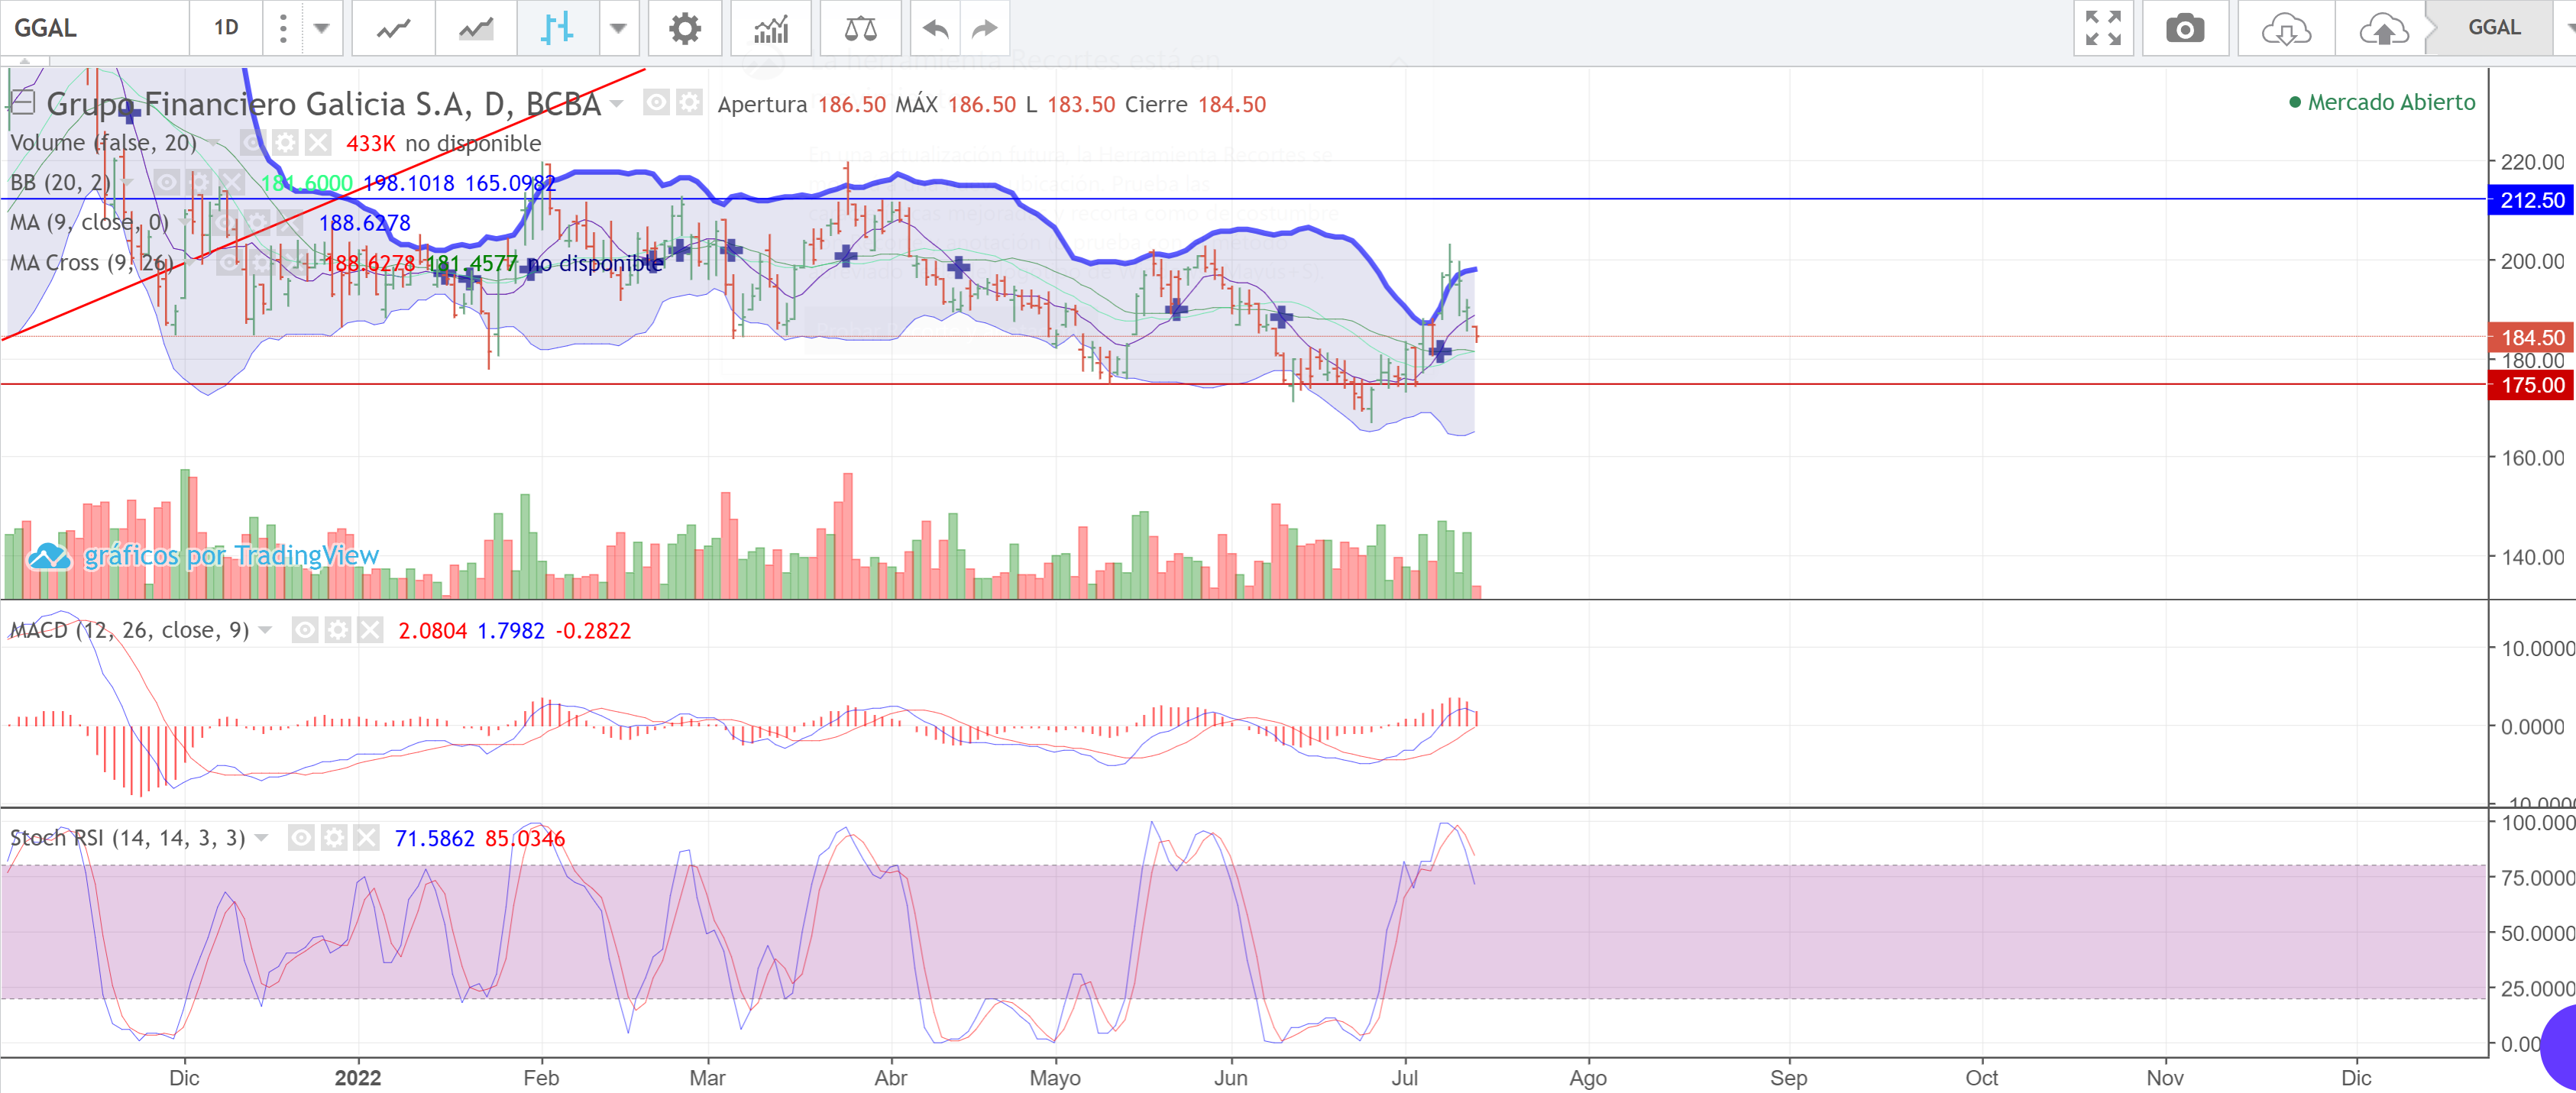Select the 175.00 red horizontal line label

click(x=2531, y=385)
